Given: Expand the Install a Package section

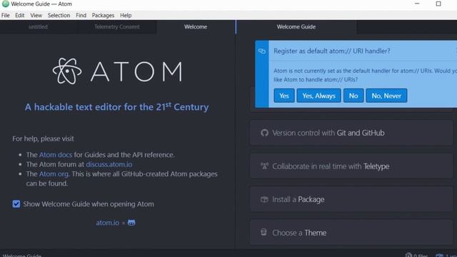Looking at the screenshot, I should [x=351, y=199].
